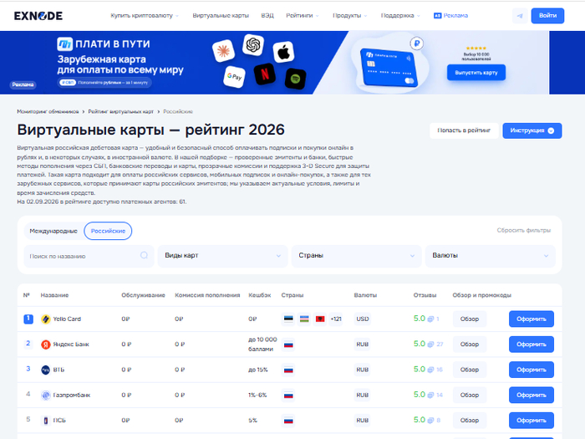
Task: Open the Виды карт dropdown
Action: (223, 256)
